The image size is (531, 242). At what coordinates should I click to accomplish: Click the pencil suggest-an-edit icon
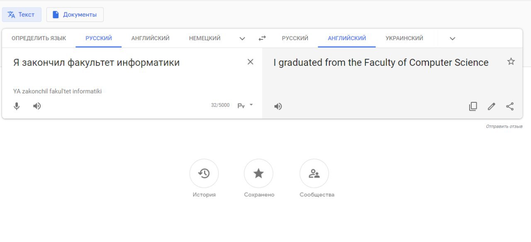492,106
